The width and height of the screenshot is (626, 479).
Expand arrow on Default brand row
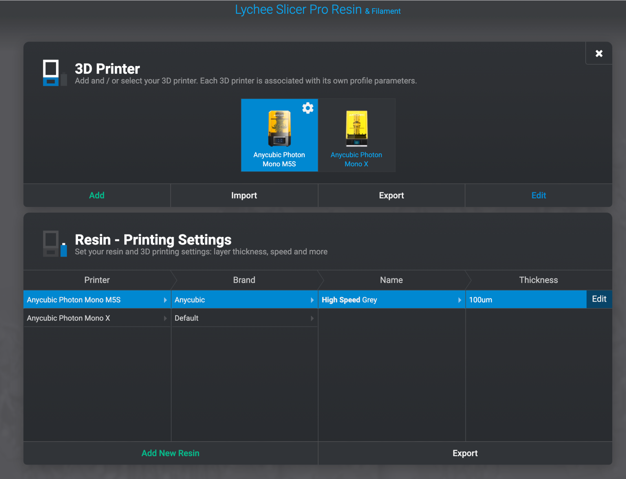(312, 318)
